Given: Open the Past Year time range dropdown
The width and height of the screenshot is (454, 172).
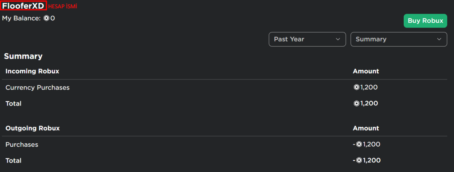Looking at the screenshot, I should pyautogui.click(x=307, y=39).
